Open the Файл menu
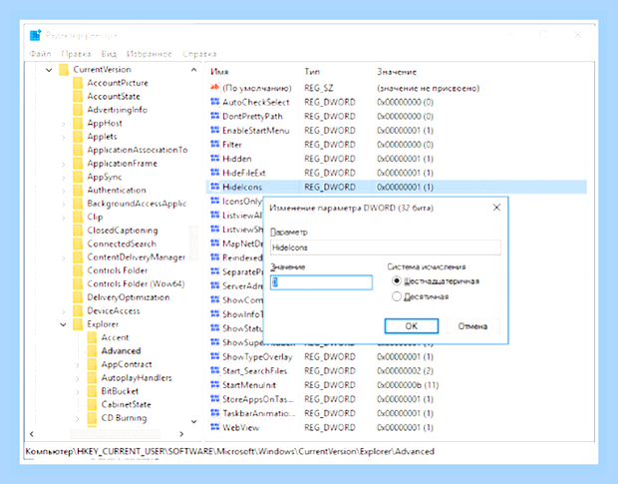The width and height of the screenshot is (618, 484). [40, 54]
